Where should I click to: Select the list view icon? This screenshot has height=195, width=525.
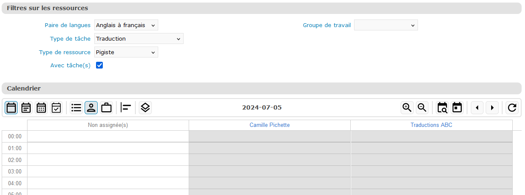pyautogui.click(x=77, y=108)
